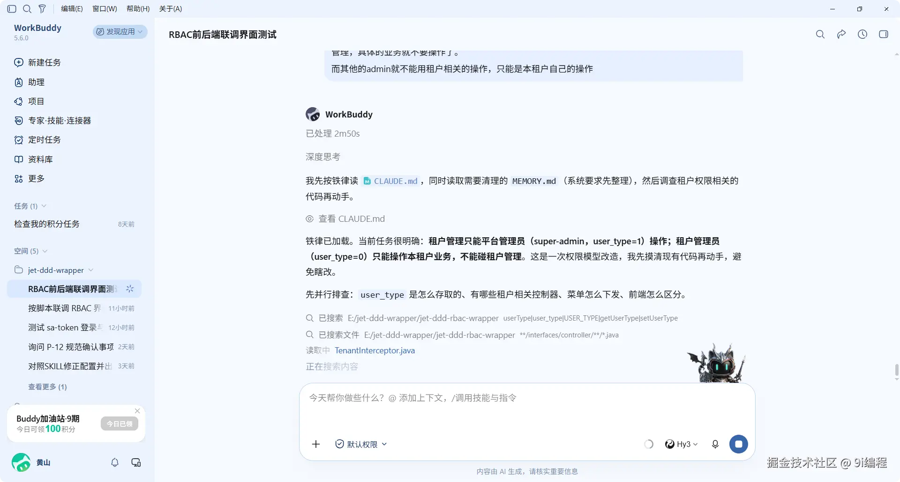
Task: Open the 帮助(H) menu
Action: coord(138,9)
